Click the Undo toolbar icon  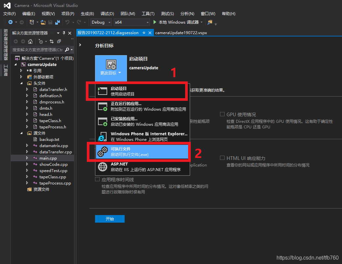67,22
